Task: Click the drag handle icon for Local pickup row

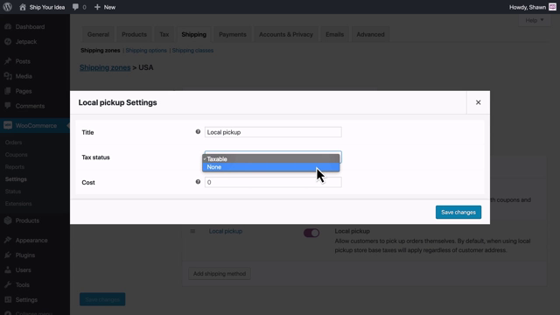Action: point(192,231)
